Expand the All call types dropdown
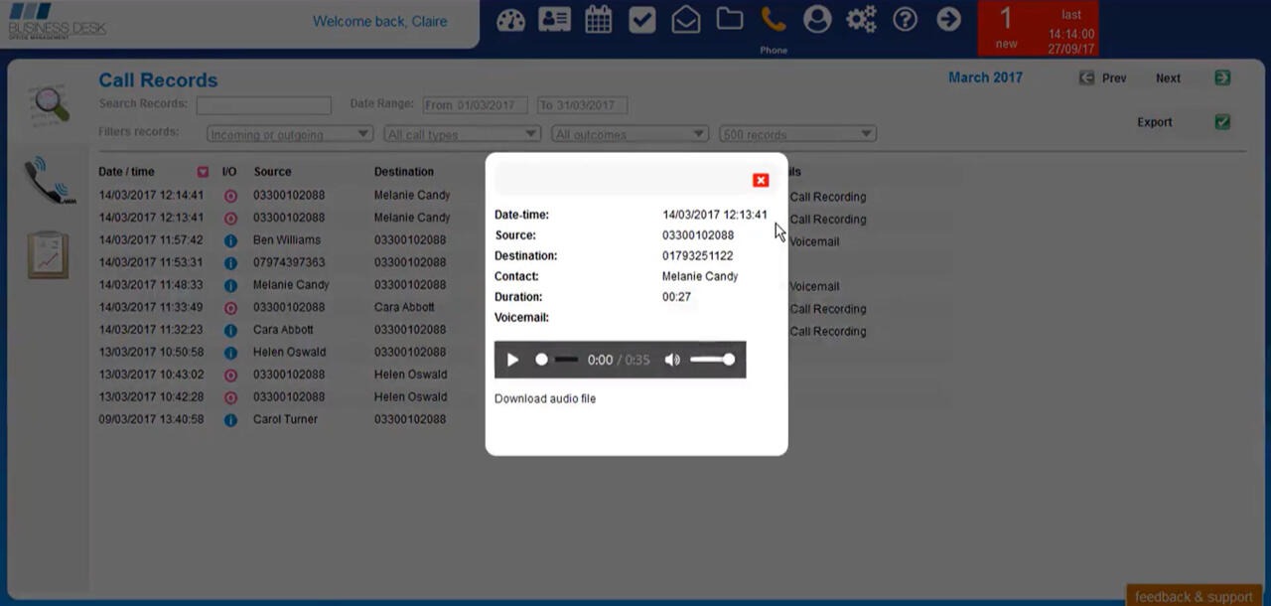 tap(462, 134)
